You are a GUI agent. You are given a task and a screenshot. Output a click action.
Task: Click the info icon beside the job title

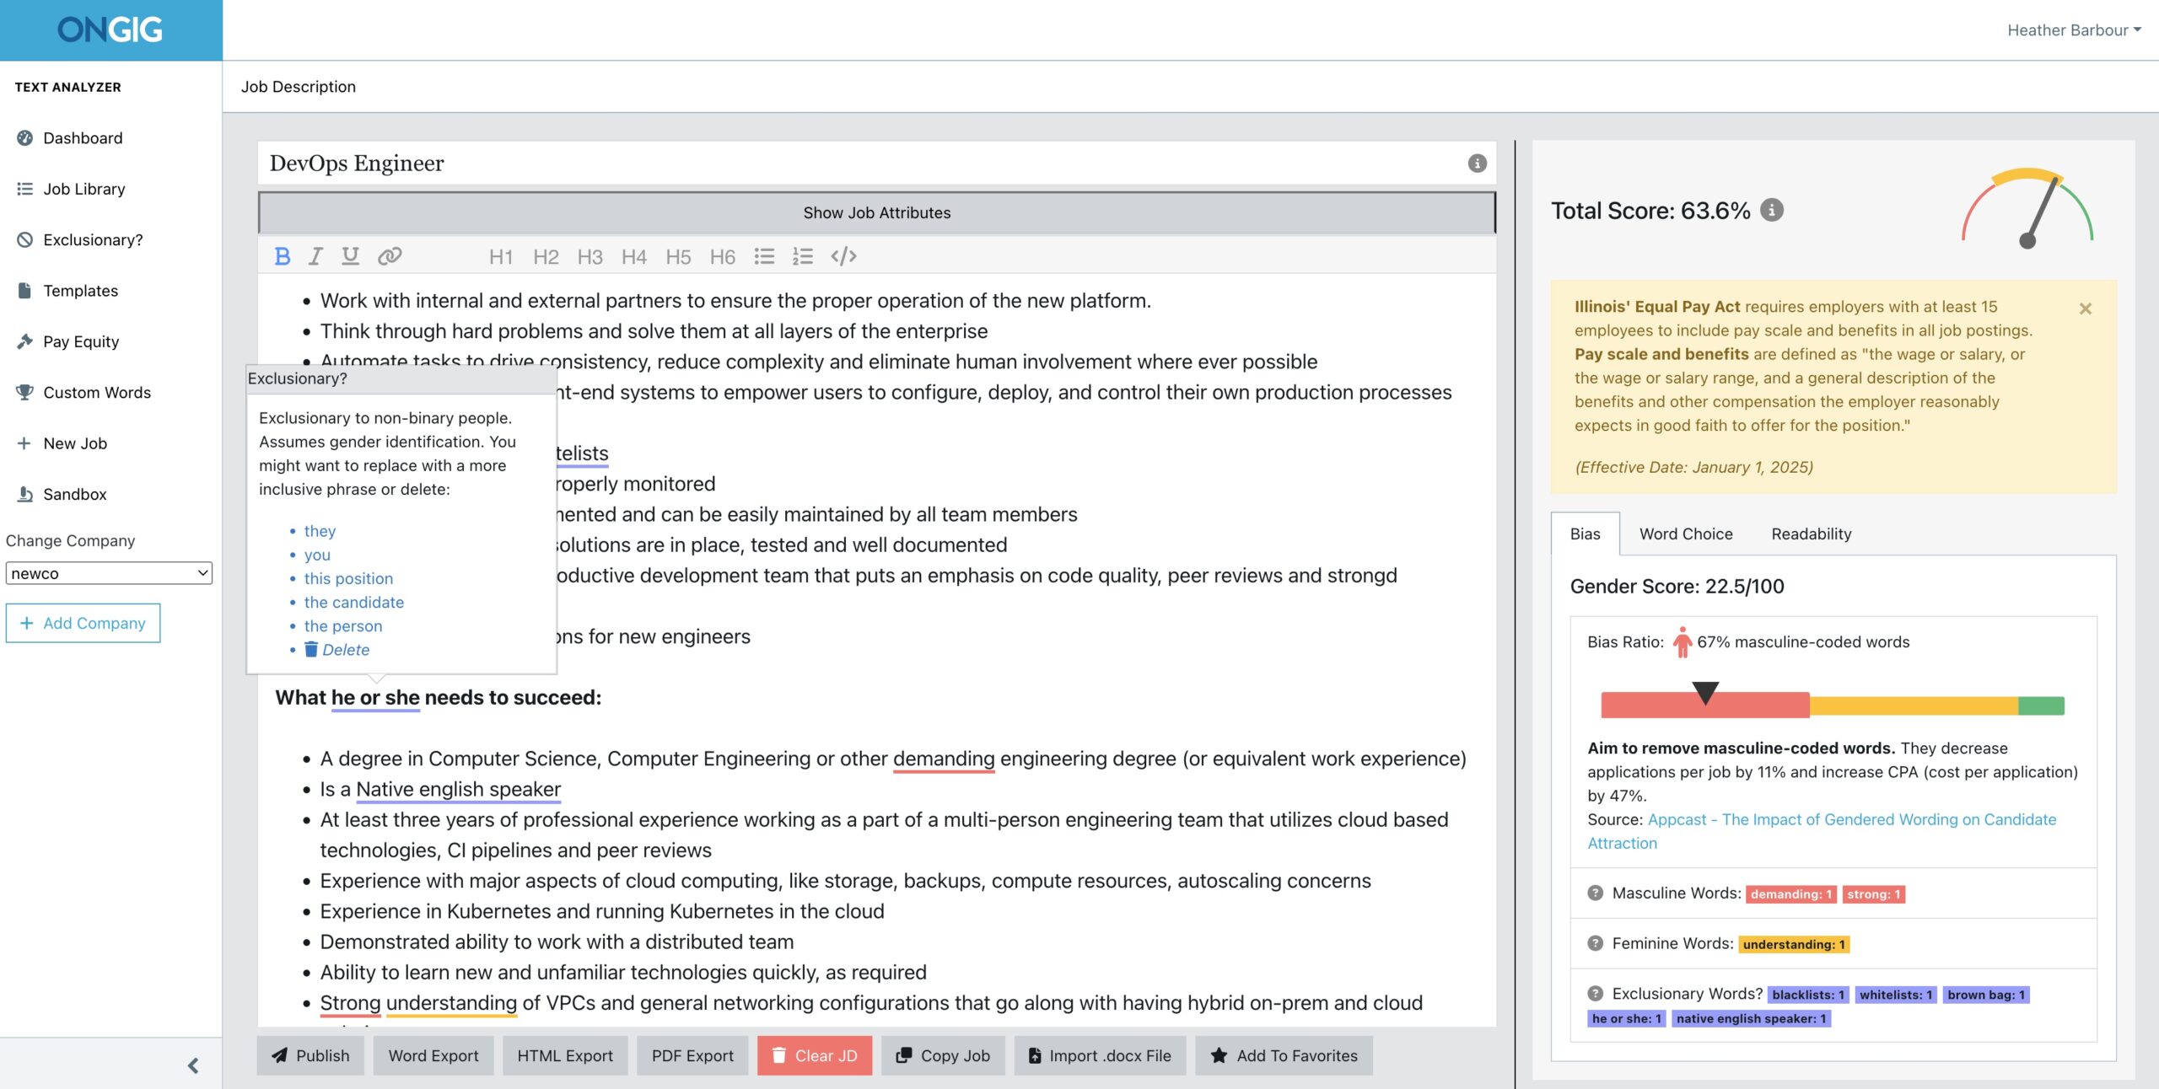(x=1477, y=164)
